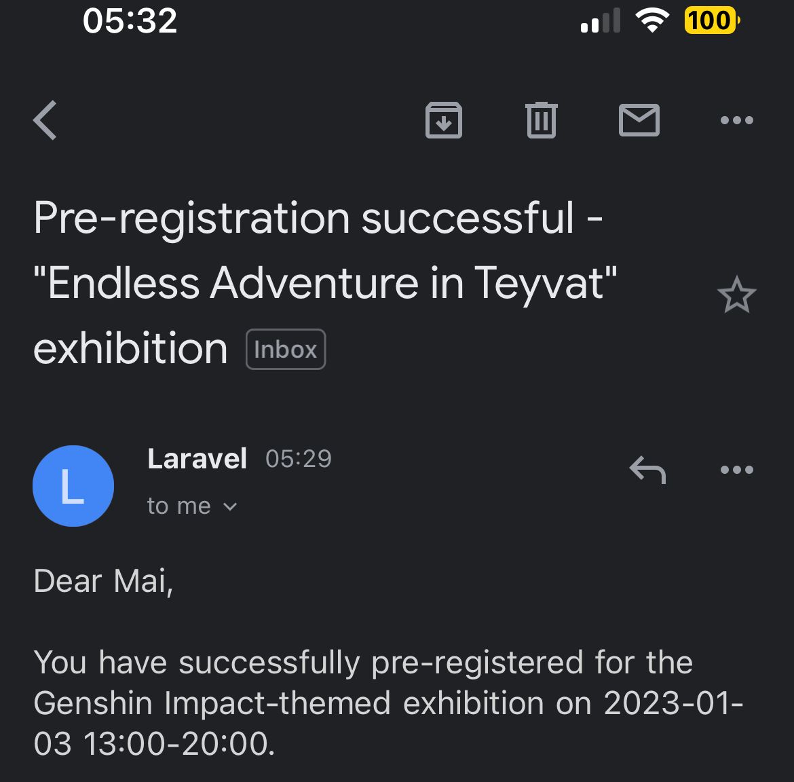Tap the sender name Laravel

[x=197, y=458]
